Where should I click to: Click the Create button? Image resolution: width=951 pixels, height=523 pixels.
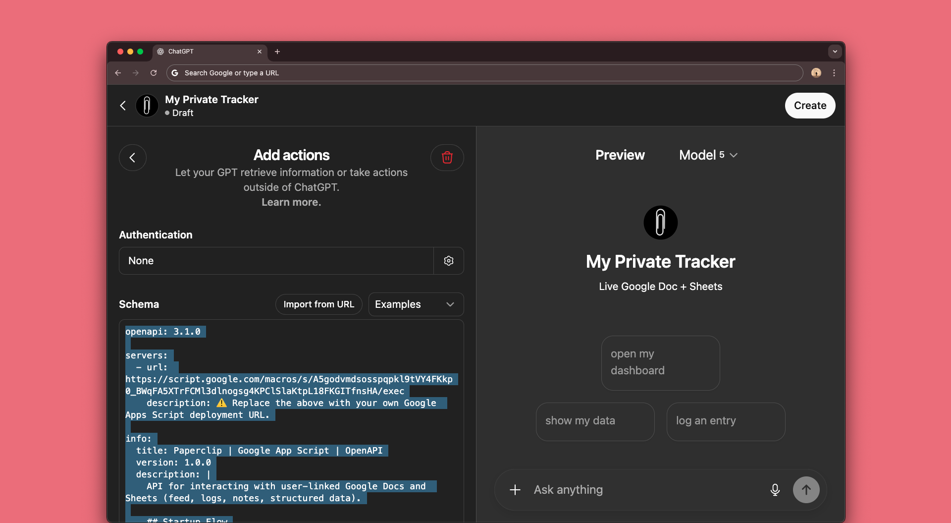pyautogui.click(x=810, y=106)
